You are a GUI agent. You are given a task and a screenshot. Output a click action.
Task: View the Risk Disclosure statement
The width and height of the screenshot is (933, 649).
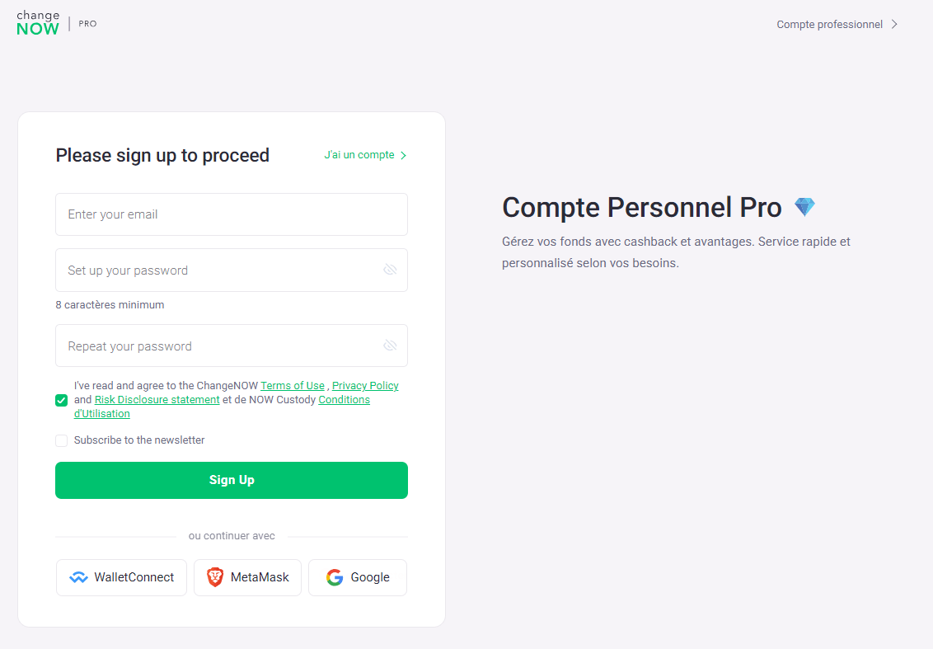(x=157, y=399)
